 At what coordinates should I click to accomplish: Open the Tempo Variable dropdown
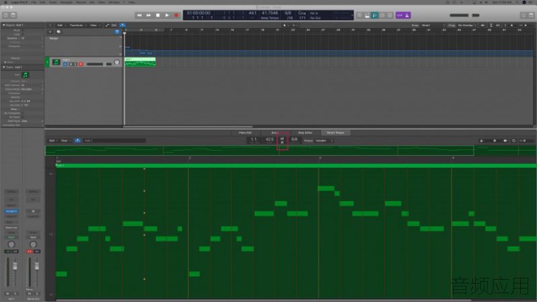pyautogui.click(x=324, y=141)
